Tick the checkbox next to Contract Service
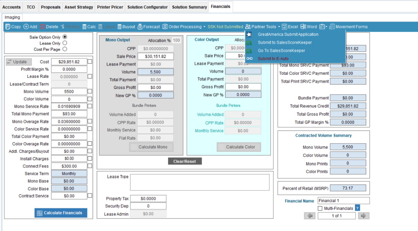 (90, 196)
